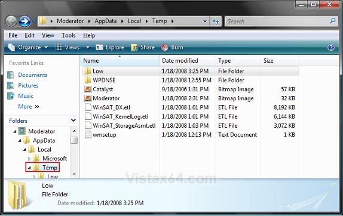The width and height of the screenshot is (343, 216).
Task: Collapse the Folders pane chevron
Action: (73, 121)
